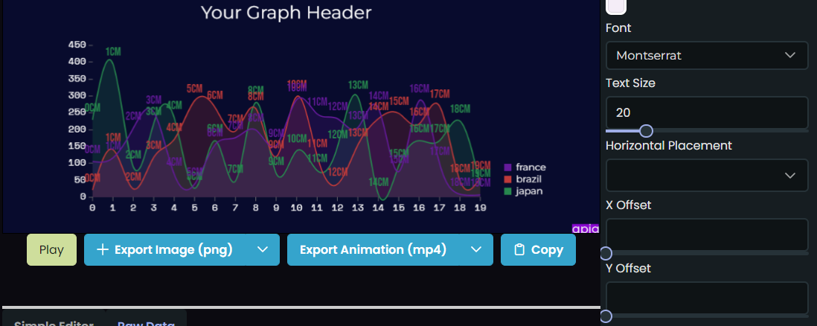
Task: Click the Y Offset input field
Action: point(707,298)
